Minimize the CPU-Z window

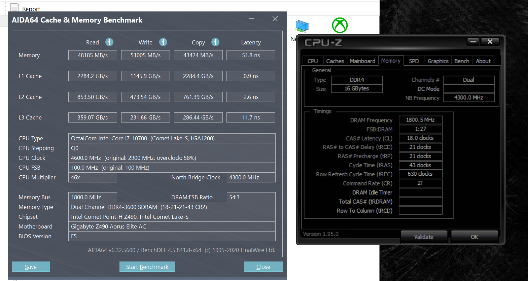point(473,42)
